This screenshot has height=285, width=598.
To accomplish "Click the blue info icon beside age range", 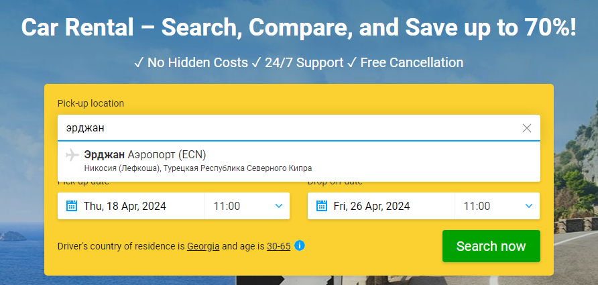I will (300, 245).
